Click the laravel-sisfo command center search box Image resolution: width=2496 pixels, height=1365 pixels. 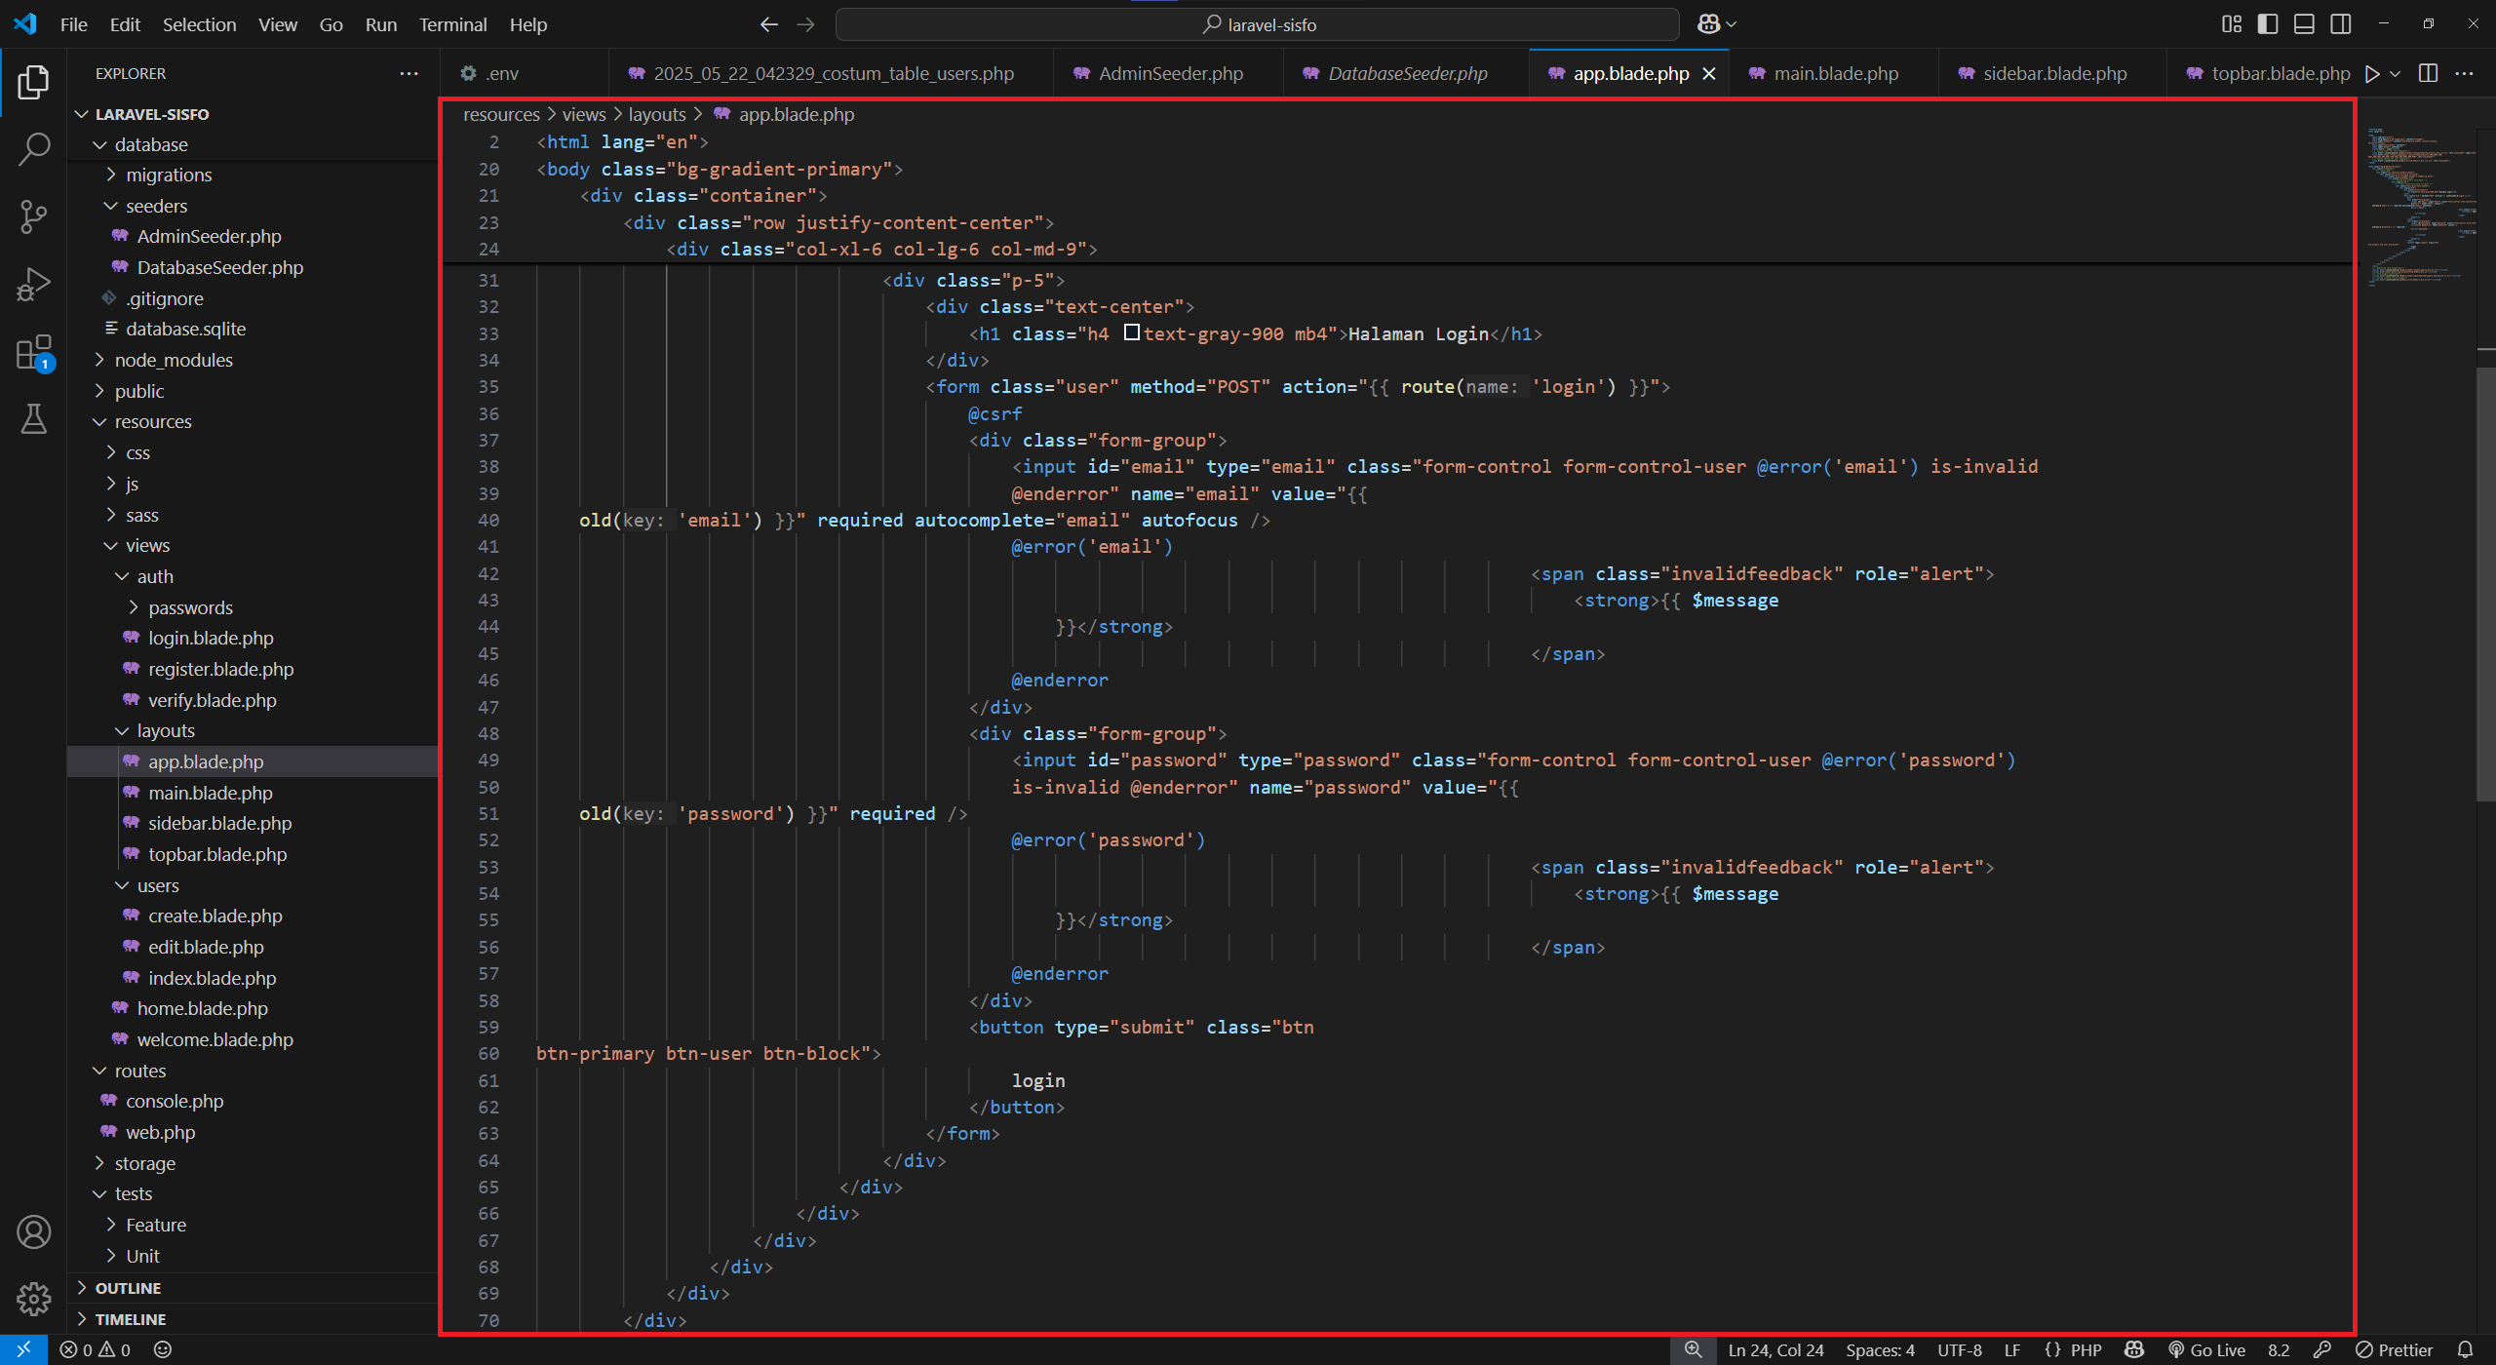[x=1258, y=24]
